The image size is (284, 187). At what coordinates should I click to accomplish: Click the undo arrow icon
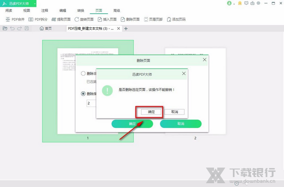12,28
